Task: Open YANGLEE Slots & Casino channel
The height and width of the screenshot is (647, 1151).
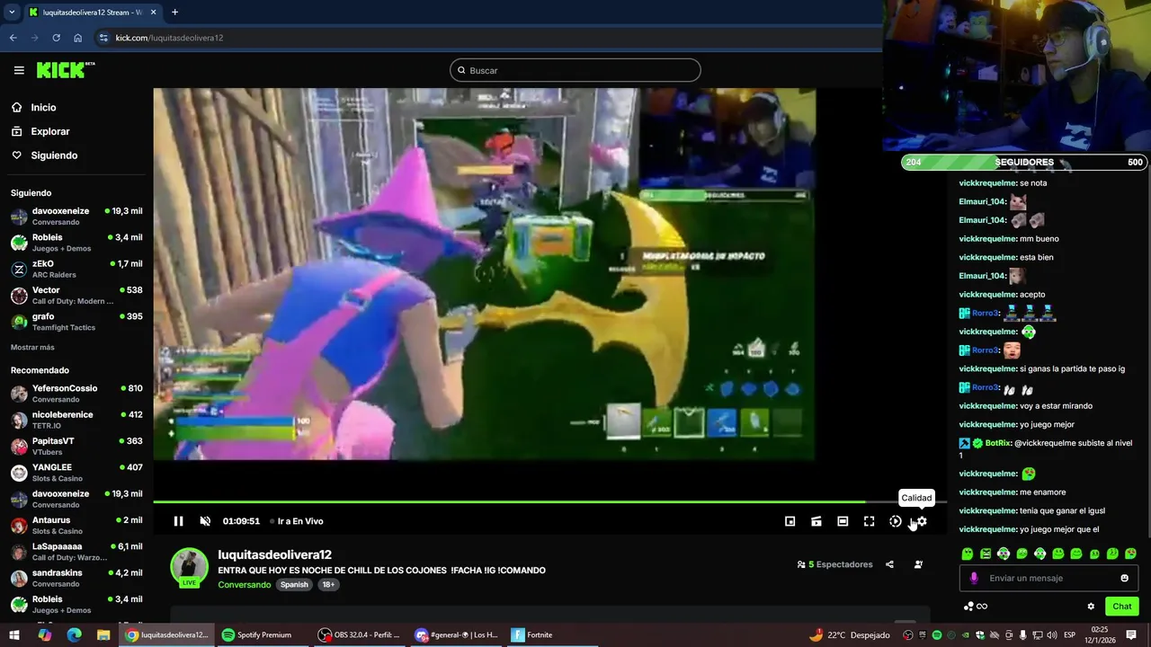Action: click(76, 473)
